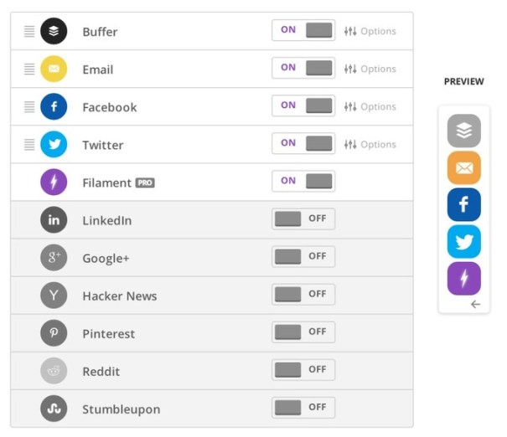Image resolution: width=507 pixels, height=437 pixels.
Task: Click the Twitter button in the preview bar
Action: coord(463,241)
